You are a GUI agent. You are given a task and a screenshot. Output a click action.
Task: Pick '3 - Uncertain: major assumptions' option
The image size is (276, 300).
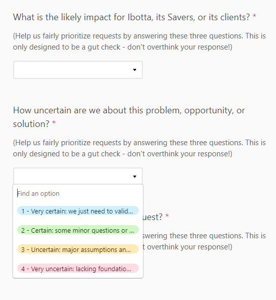pyautogui.click(x=78, y=249)
